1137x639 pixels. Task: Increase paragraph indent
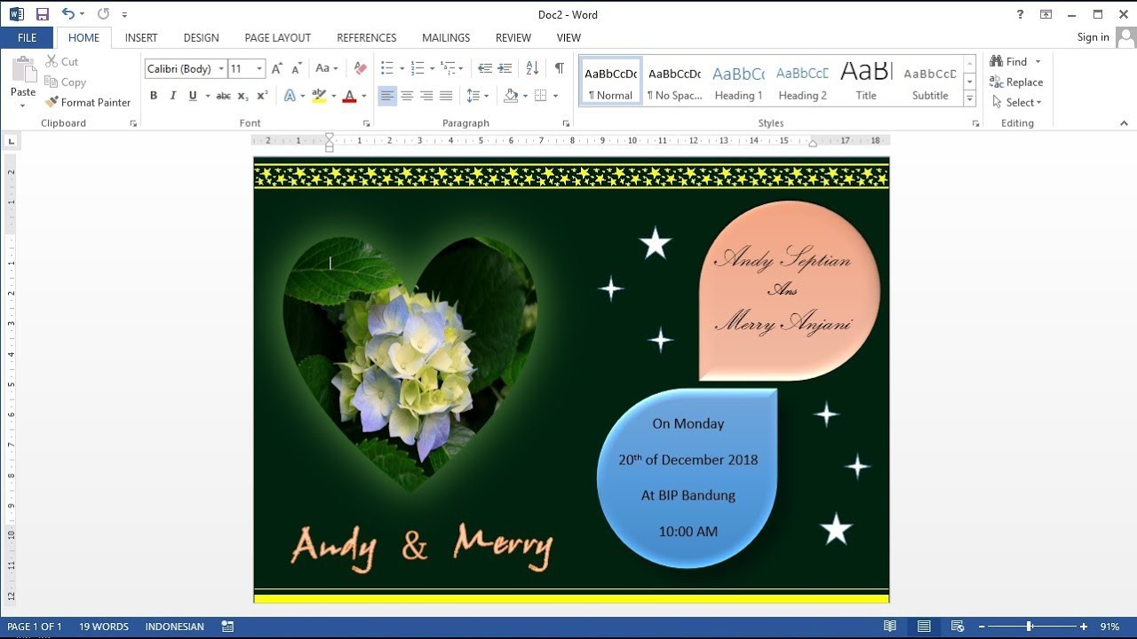tap(505, 68)
